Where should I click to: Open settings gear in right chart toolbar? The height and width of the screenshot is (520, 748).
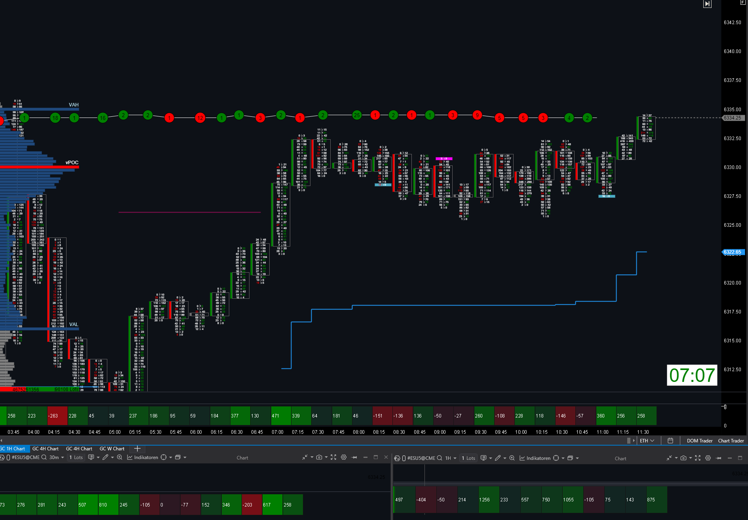pyautogui.click(x=708, y=458)
